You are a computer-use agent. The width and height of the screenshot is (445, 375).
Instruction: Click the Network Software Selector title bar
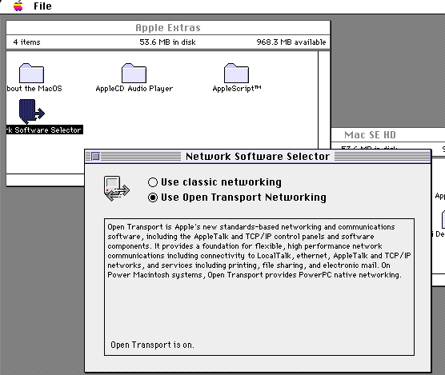click(258, 156)
